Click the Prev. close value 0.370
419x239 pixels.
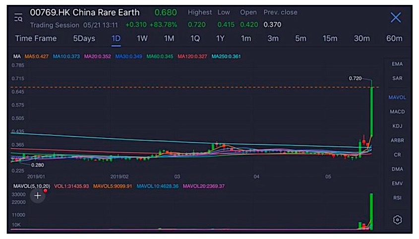click(x=272, y=25)
